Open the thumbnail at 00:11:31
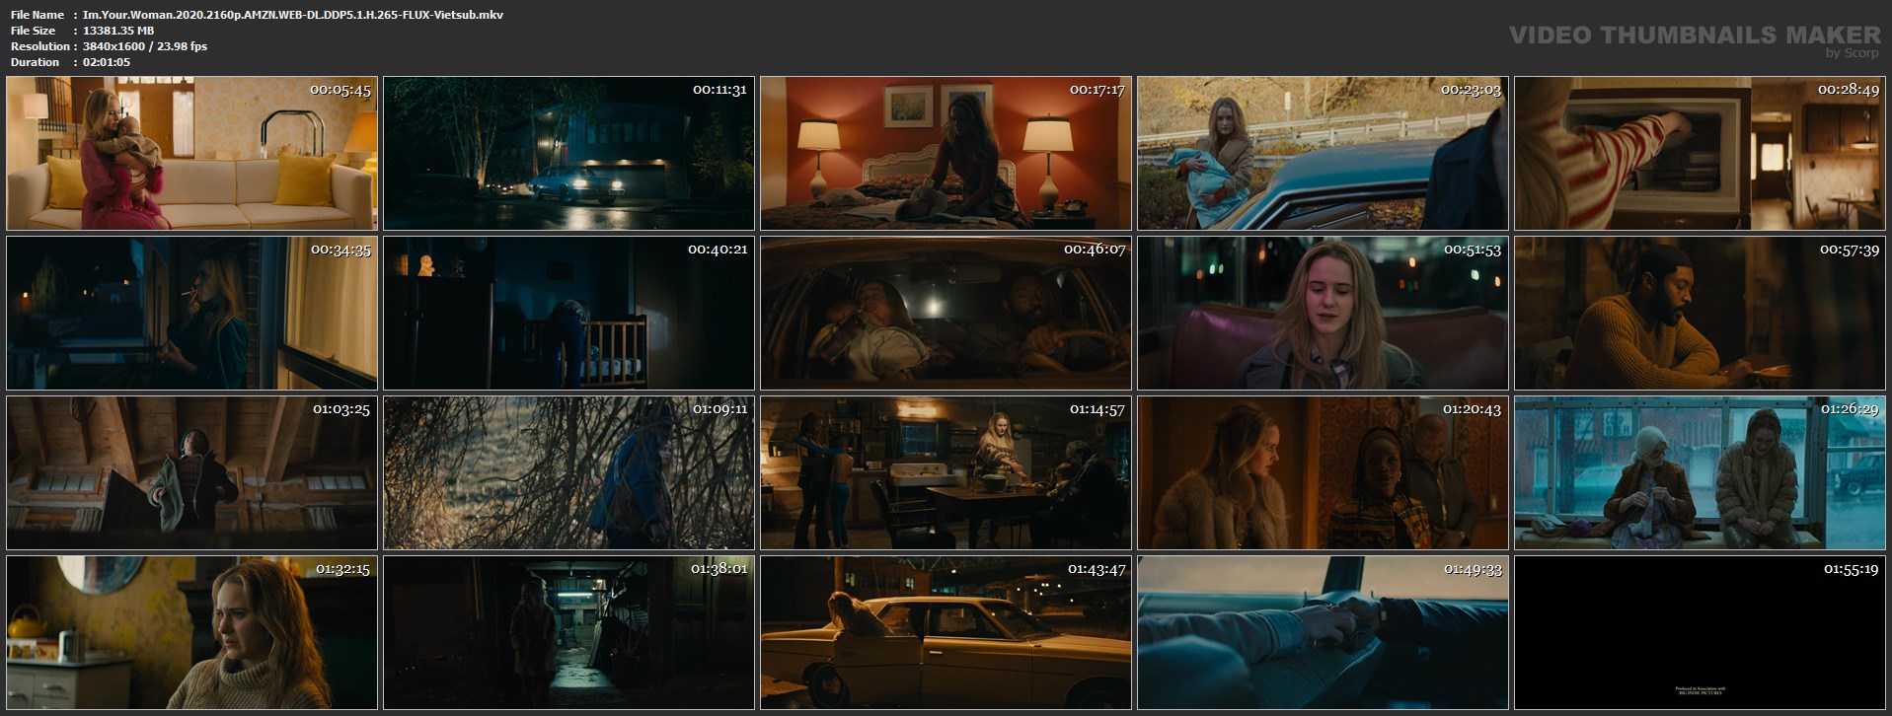 (568, 154)
